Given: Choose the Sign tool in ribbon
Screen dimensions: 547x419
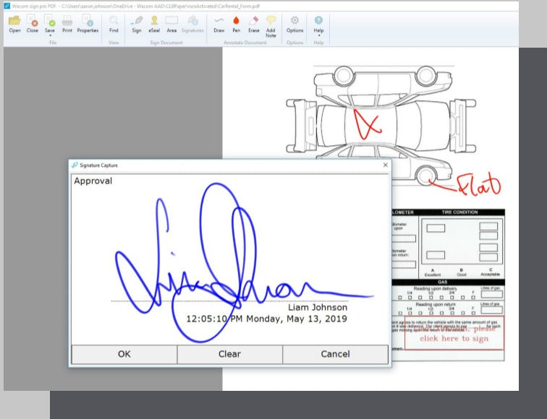Looking at the screenshot, I should pyautogui.click(x=137, y=24).
